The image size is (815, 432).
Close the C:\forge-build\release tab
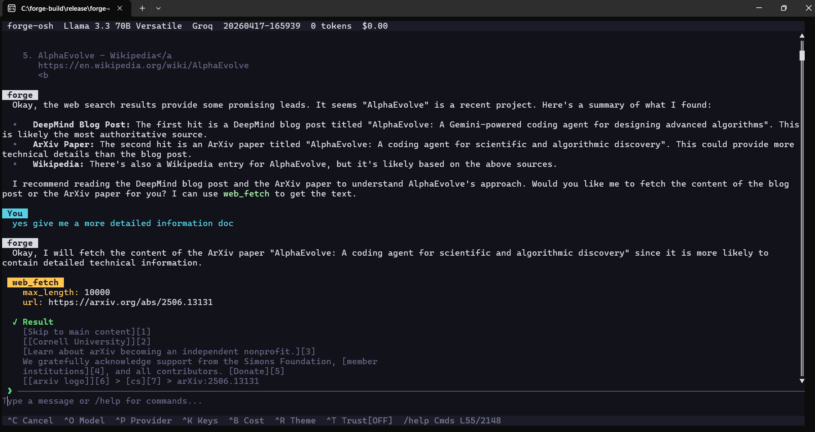(120, 8)
